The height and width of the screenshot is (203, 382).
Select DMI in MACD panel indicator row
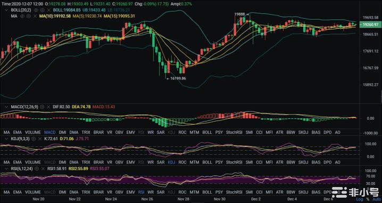62,133
